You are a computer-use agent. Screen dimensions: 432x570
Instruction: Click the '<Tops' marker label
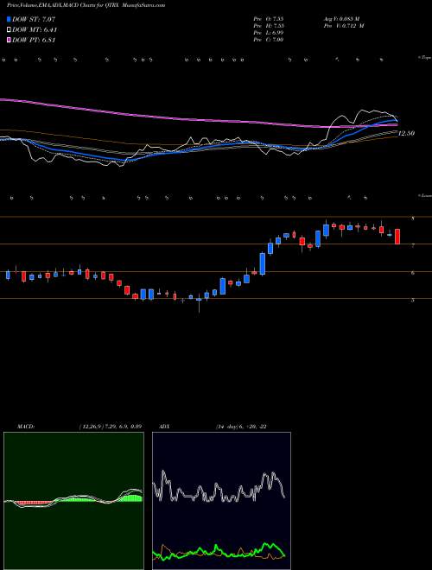[x=425, y=58]
